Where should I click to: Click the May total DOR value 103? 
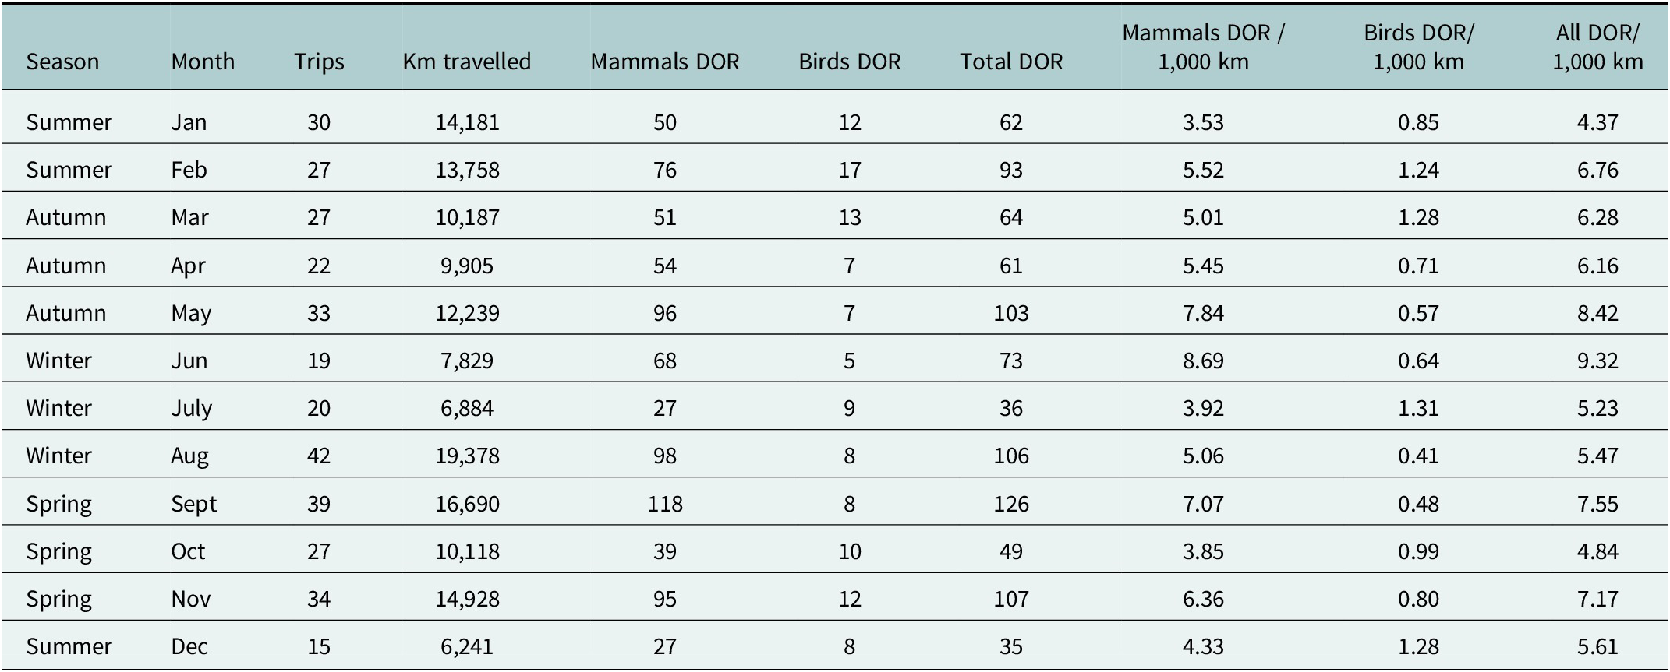click(x=1011, y=313)
